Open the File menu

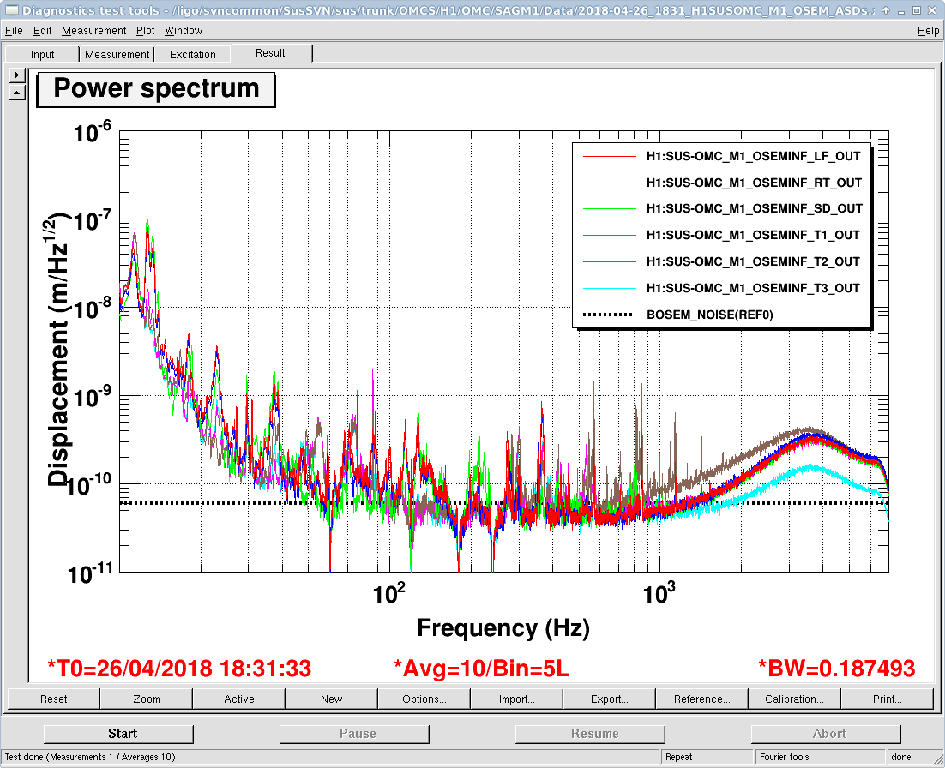coord(13,31)
